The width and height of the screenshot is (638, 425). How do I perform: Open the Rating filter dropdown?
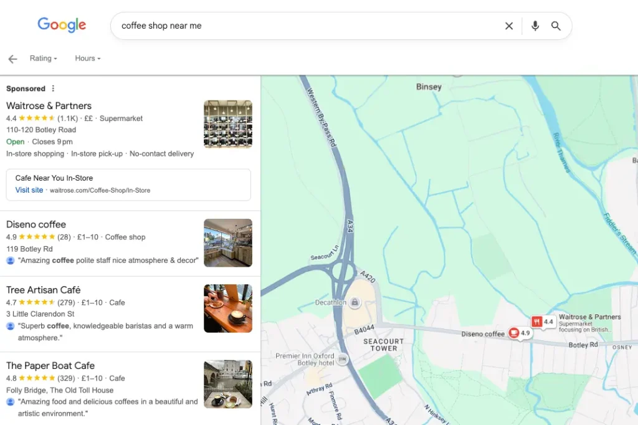point(43,58)
